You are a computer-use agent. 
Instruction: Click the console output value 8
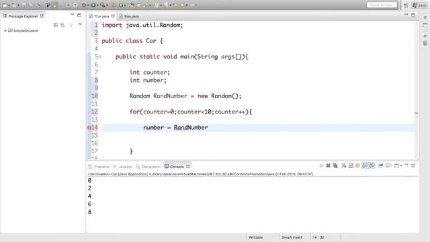[x=89, y=212]
